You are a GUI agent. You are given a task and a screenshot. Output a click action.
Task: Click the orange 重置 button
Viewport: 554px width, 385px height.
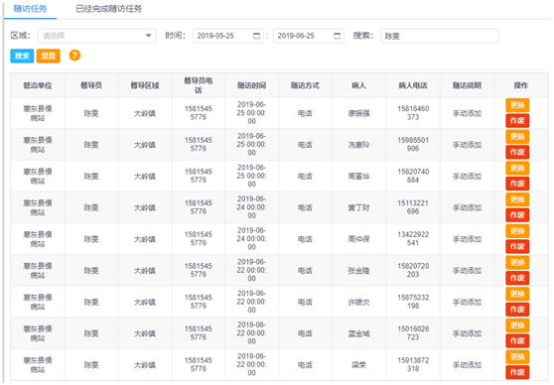[49, 56]
